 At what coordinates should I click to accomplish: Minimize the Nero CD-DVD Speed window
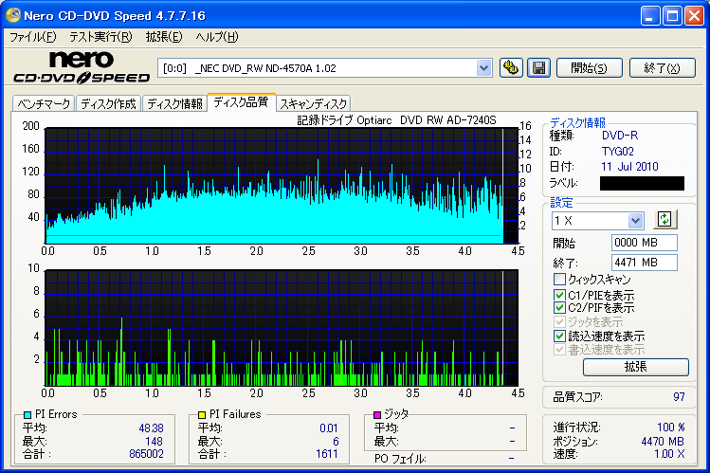(x=650, y=16)
